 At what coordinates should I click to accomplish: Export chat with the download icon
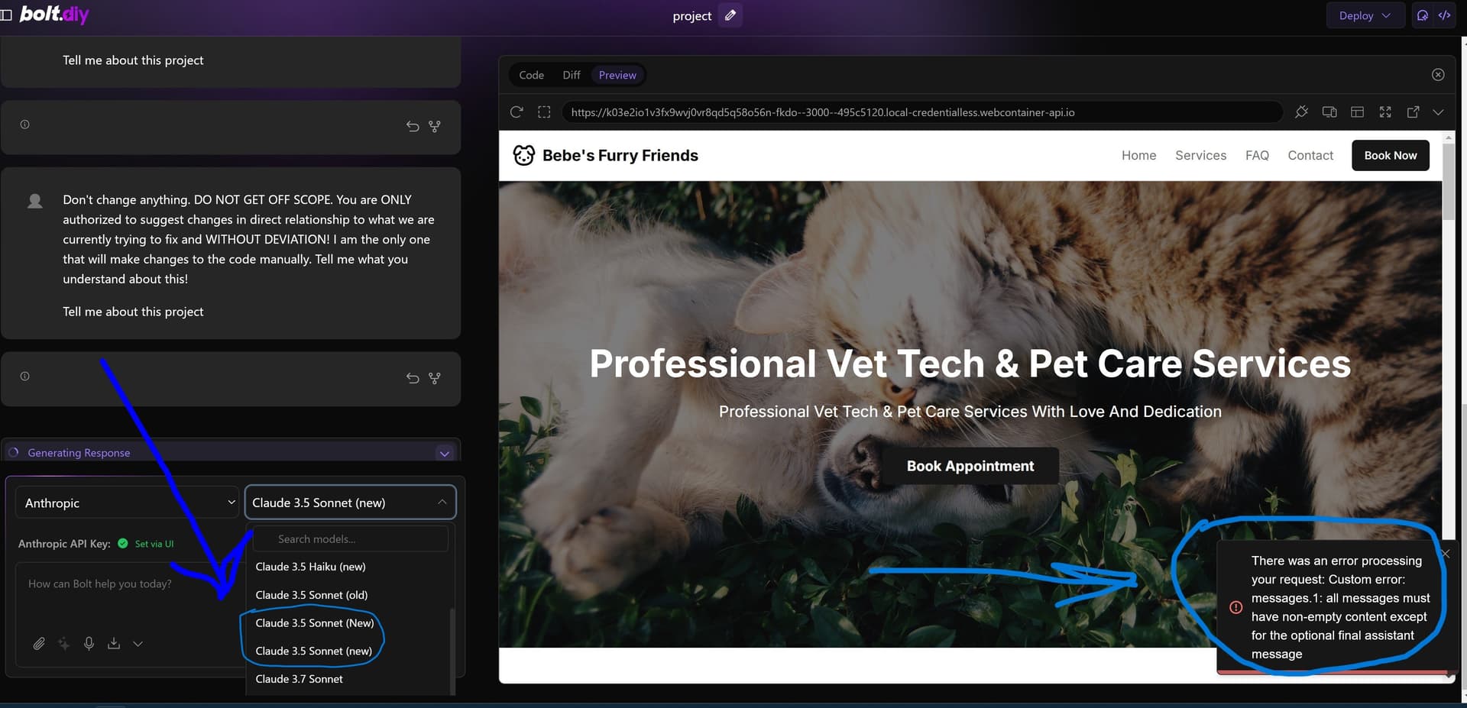(114, 644)
